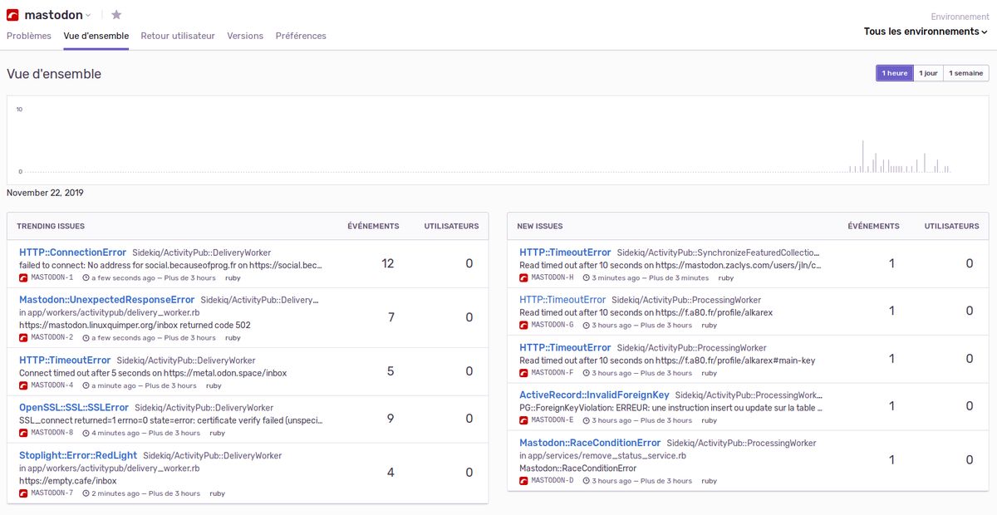Click the mastodon project logo icon
This screenshot has width=997, height=515.
click(x=12, y=15)
